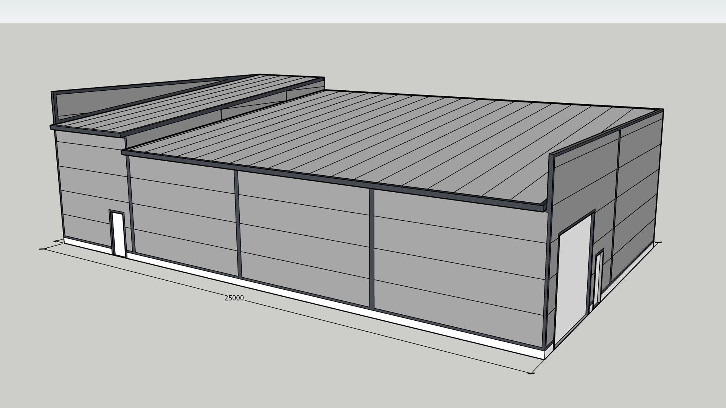
Task: Select the middle vertical column on front wall
Action: coord(237,223)
